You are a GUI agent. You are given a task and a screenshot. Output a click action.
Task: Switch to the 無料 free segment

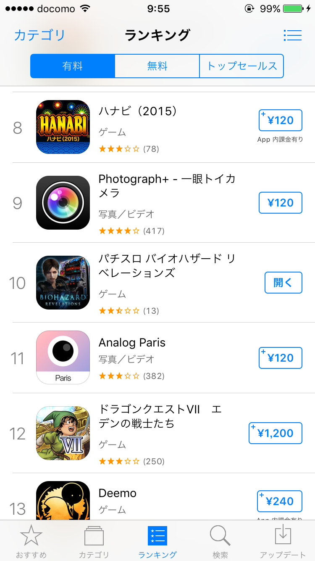pyautogui.click(x=157, y=66)
